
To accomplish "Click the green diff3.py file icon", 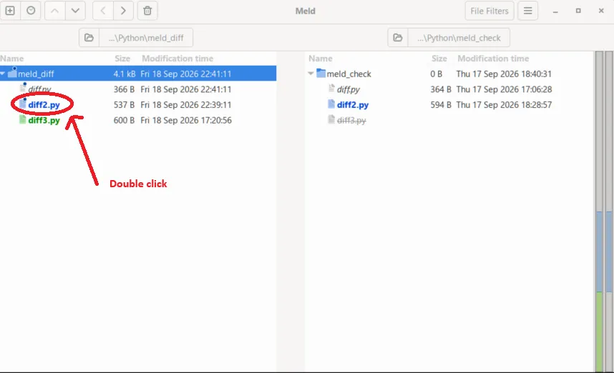I will tap(22, 119).
